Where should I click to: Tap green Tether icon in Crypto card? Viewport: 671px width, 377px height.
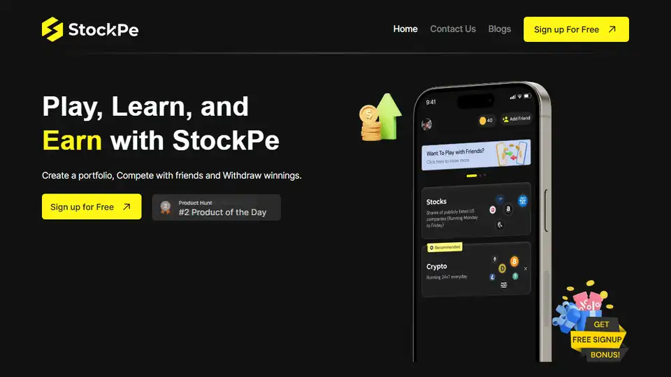click(x=515, y=276)
